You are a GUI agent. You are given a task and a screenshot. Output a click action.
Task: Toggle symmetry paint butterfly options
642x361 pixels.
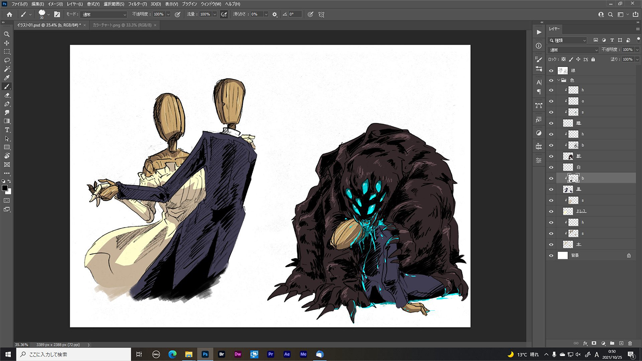[321, 14]
